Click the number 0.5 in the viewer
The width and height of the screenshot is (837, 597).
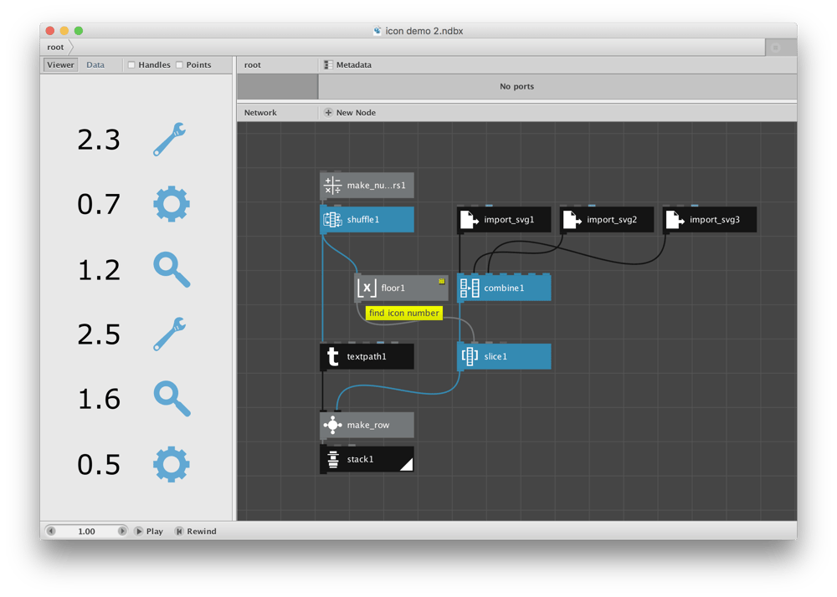point(99,465)
